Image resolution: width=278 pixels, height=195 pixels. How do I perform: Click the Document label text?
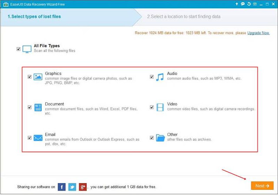coord(54,104)
